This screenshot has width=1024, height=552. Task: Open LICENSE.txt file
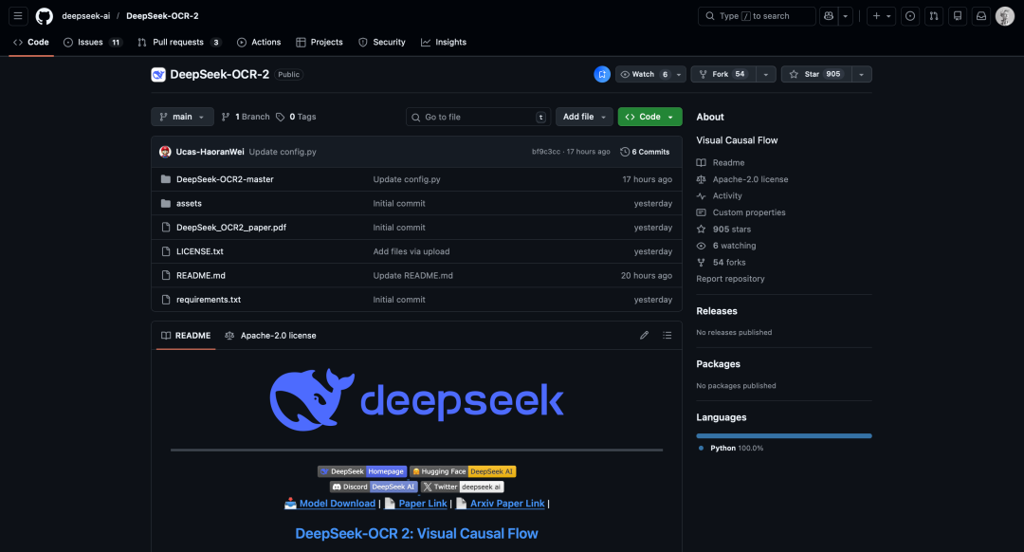pos(200,251)
